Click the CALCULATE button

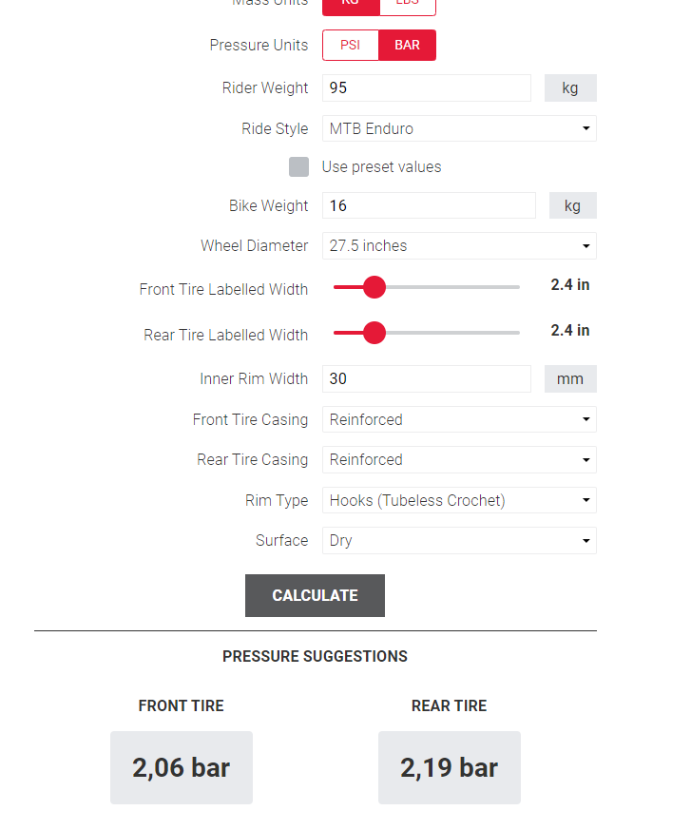click(x=315, y=596)
